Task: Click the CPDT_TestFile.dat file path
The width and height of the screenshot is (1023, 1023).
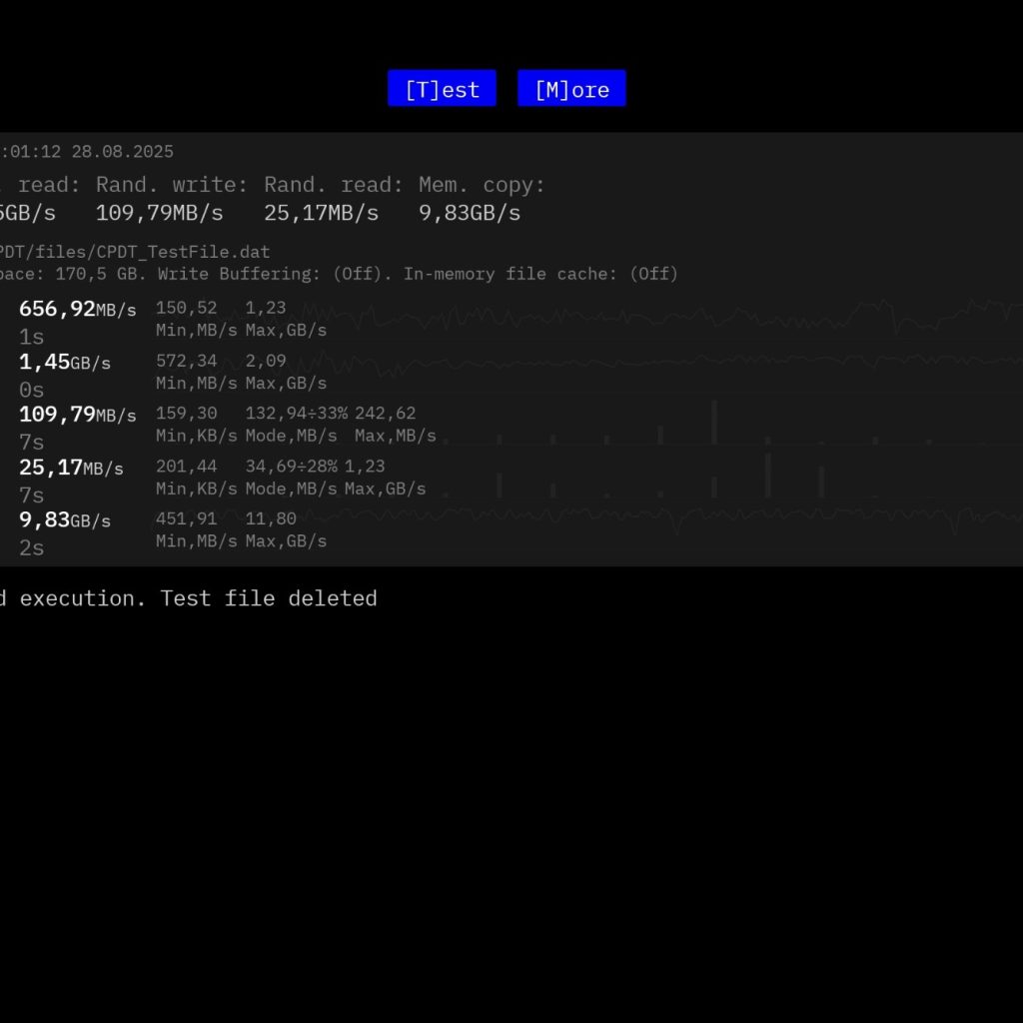Action: click(135, 252)
